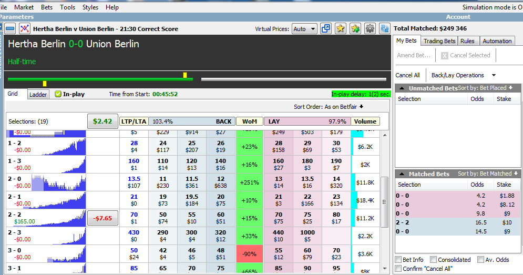The width and height of the screenshot is (523, 275).
Task: Open Sort by: Bet Matched dropdown
Action: (x=488, y=174)
